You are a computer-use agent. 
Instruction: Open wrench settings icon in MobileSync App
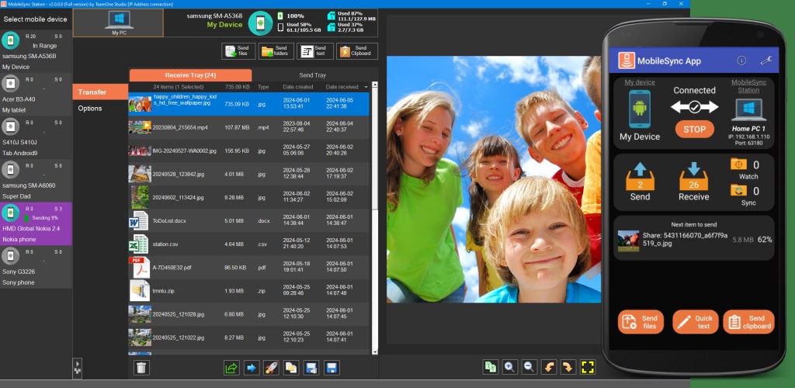coord(765,61)
